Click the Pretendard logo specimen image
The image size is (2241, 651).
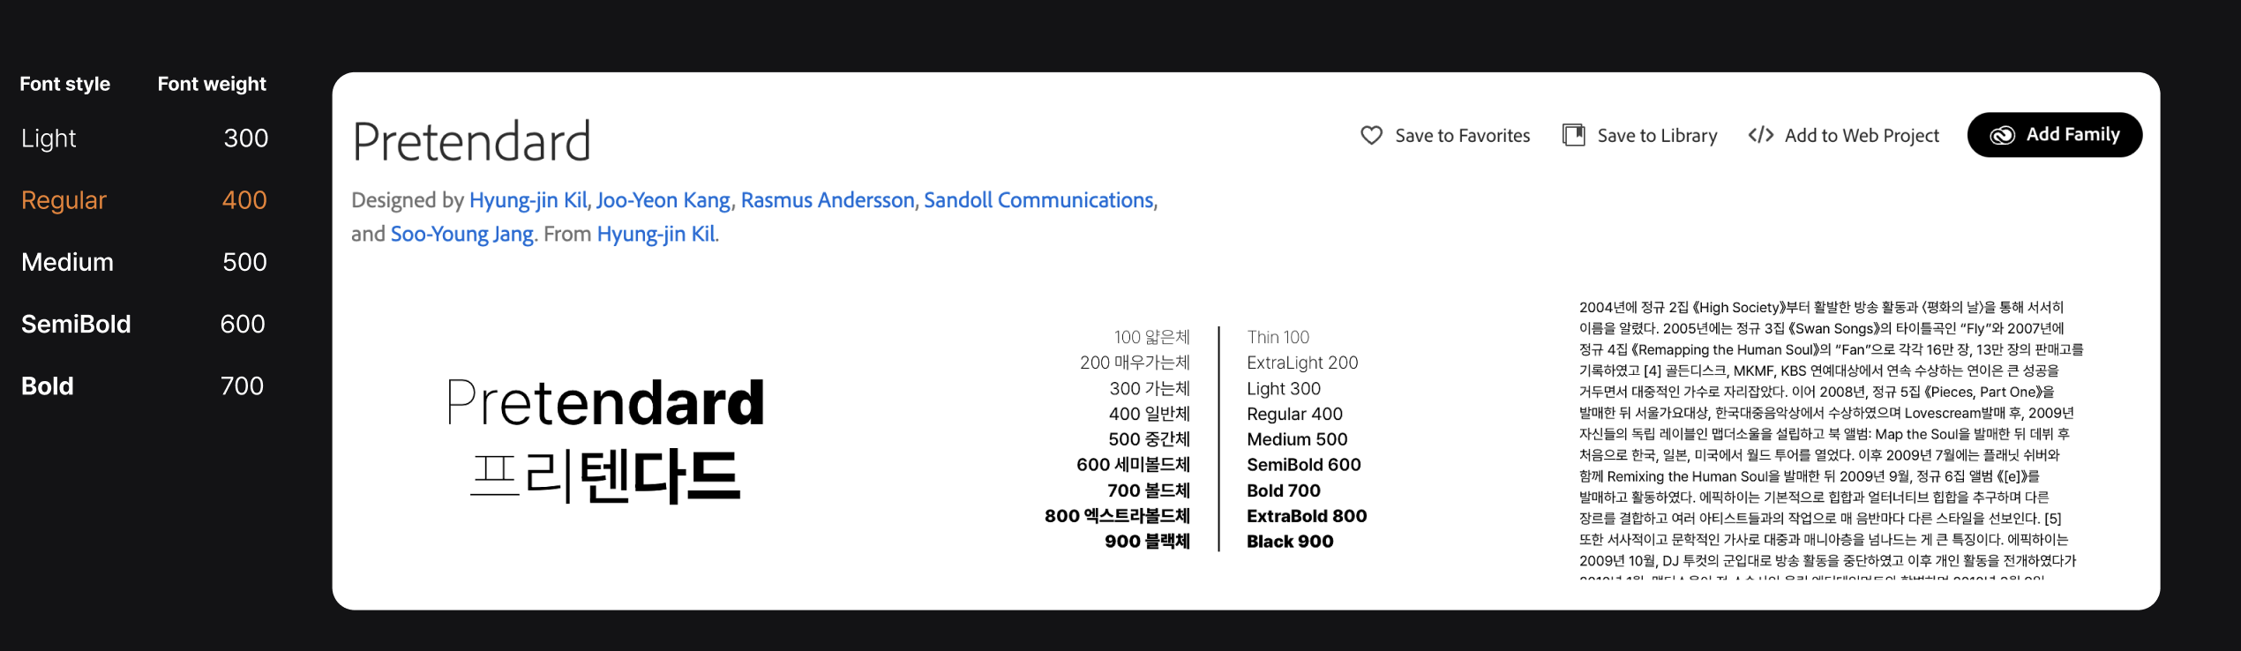tap(605, 439)
